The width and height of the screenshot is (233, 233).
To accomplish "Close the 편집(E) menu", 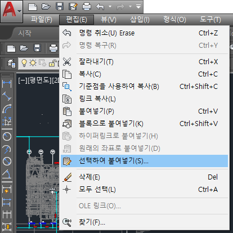I will click(77, 20).
